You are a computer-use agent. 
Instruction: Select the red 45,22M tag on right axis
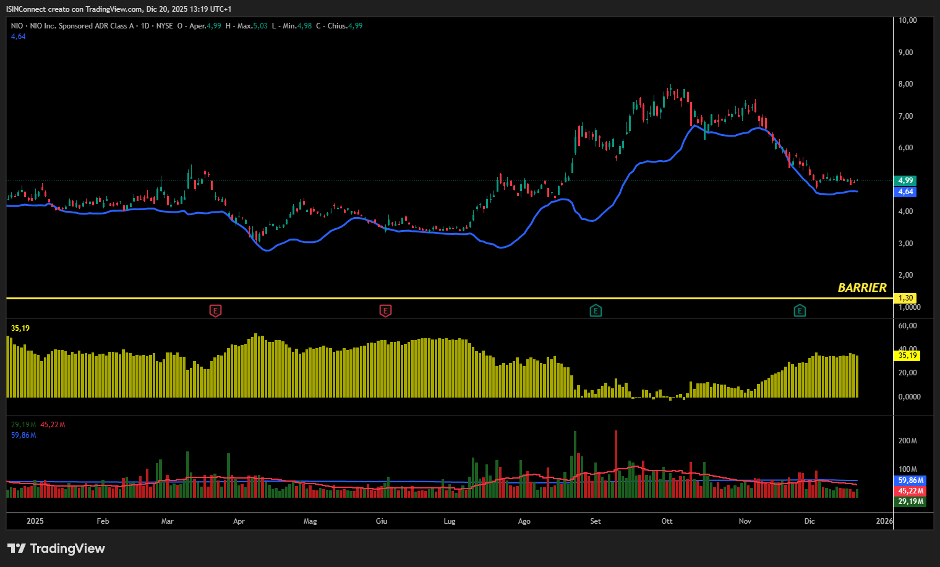911,491
